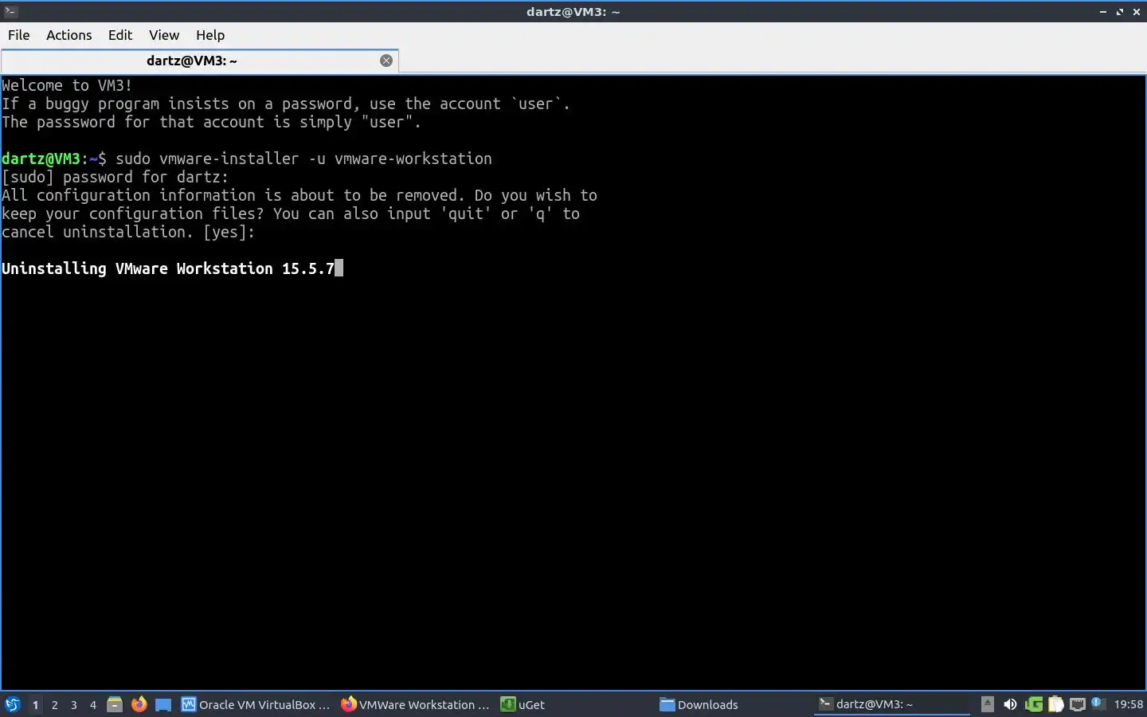Open the notification tray icon
The height and width of the screenshot is (717, 1147).
[x=1098, y=703]
